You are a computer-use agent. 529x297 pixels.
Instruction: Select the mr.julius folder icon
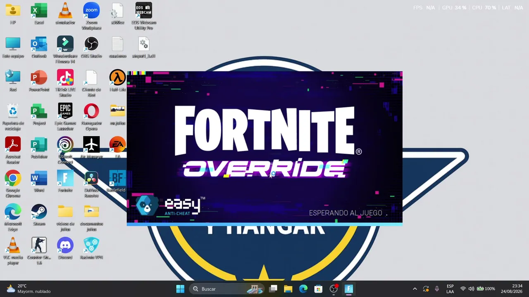point(117,114)
